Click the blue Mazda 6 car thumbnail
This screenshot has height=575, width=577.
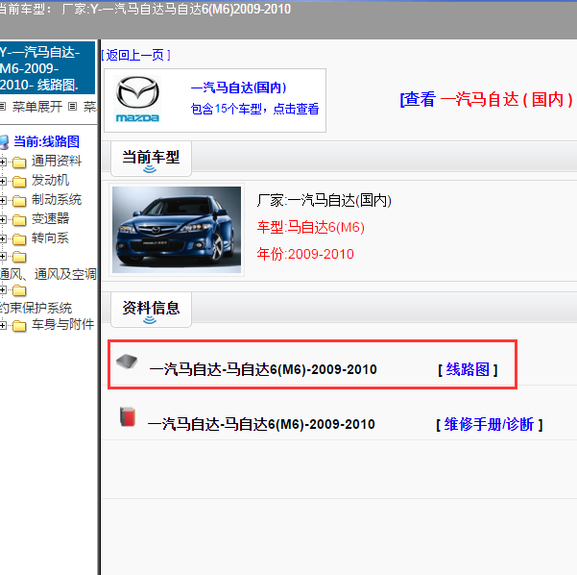point(177,230)
